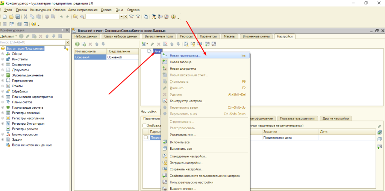Image resolution: width=385 pixels, height=191 pixels.
Task: Click the yellow info help icon in the toolbar
Action: (173, 17)
